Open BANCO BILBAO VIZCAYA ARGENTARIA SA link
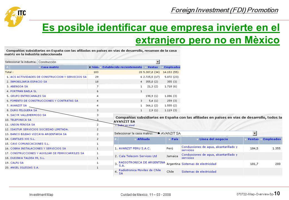Image resolution: width=289 pixels, height=200 pixels. pyautogui.click(x=38, y=134)
